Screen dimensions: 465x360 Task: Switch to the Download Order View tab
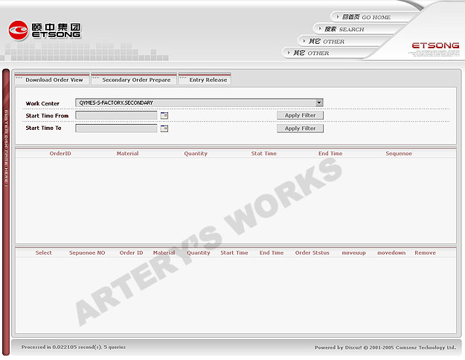coord(54,79)
